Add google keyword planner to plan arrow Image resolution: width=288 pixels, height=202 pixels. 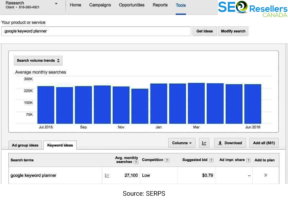pos(266,175)
